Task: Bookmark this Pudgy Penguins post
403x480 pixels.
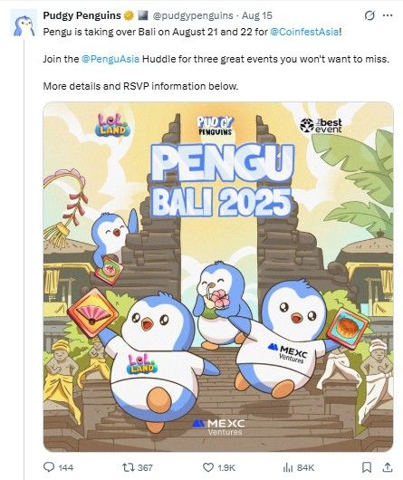Action: pos(367,467)
